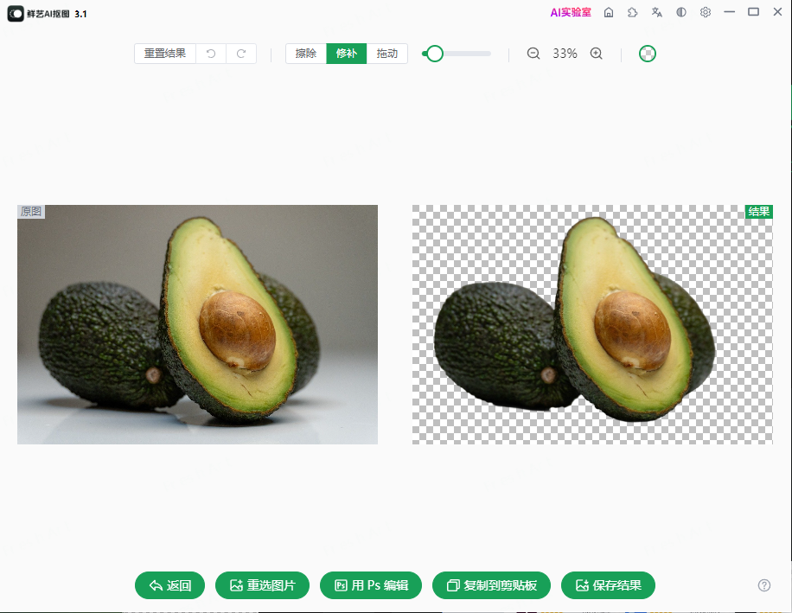Open the settings gear icon
The height and width of the screenshot is (613, 792).
pyautogui.click(x=706, y=13)
